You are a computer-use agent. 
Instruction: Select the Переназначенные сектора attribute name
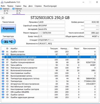pos(22,60)
